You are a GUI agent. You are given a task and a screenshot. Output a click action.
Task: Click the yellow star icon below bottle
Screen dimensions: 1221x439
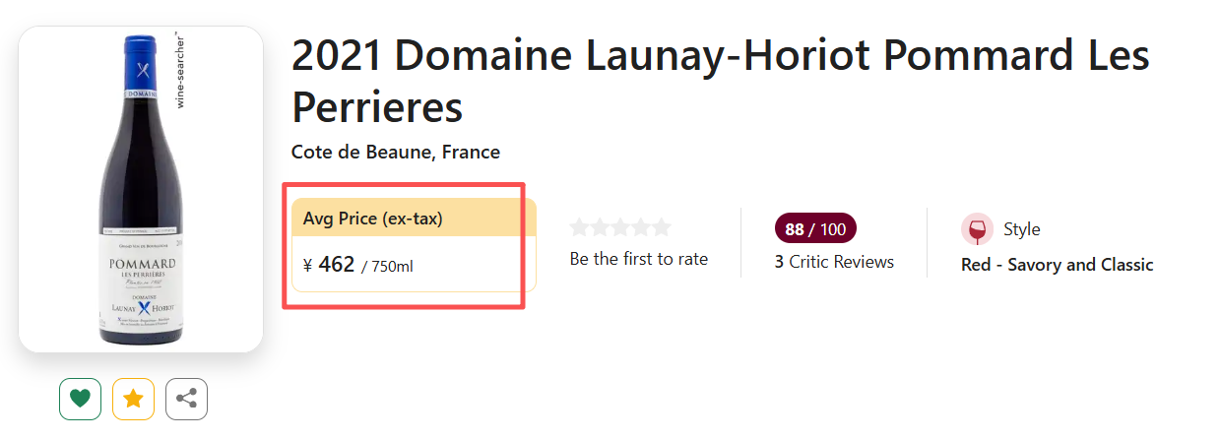[134, 399]
